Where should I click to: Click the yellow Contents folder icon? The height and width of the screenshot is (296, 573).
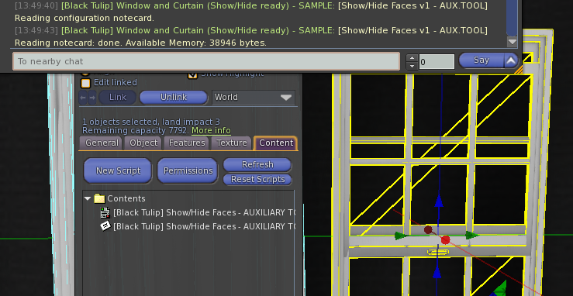(99, 198)
